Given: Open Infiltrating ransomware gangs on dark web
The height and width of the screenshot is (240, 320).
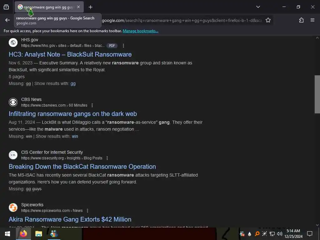Looking at the screenshot, I should click(x=72, y=114).
